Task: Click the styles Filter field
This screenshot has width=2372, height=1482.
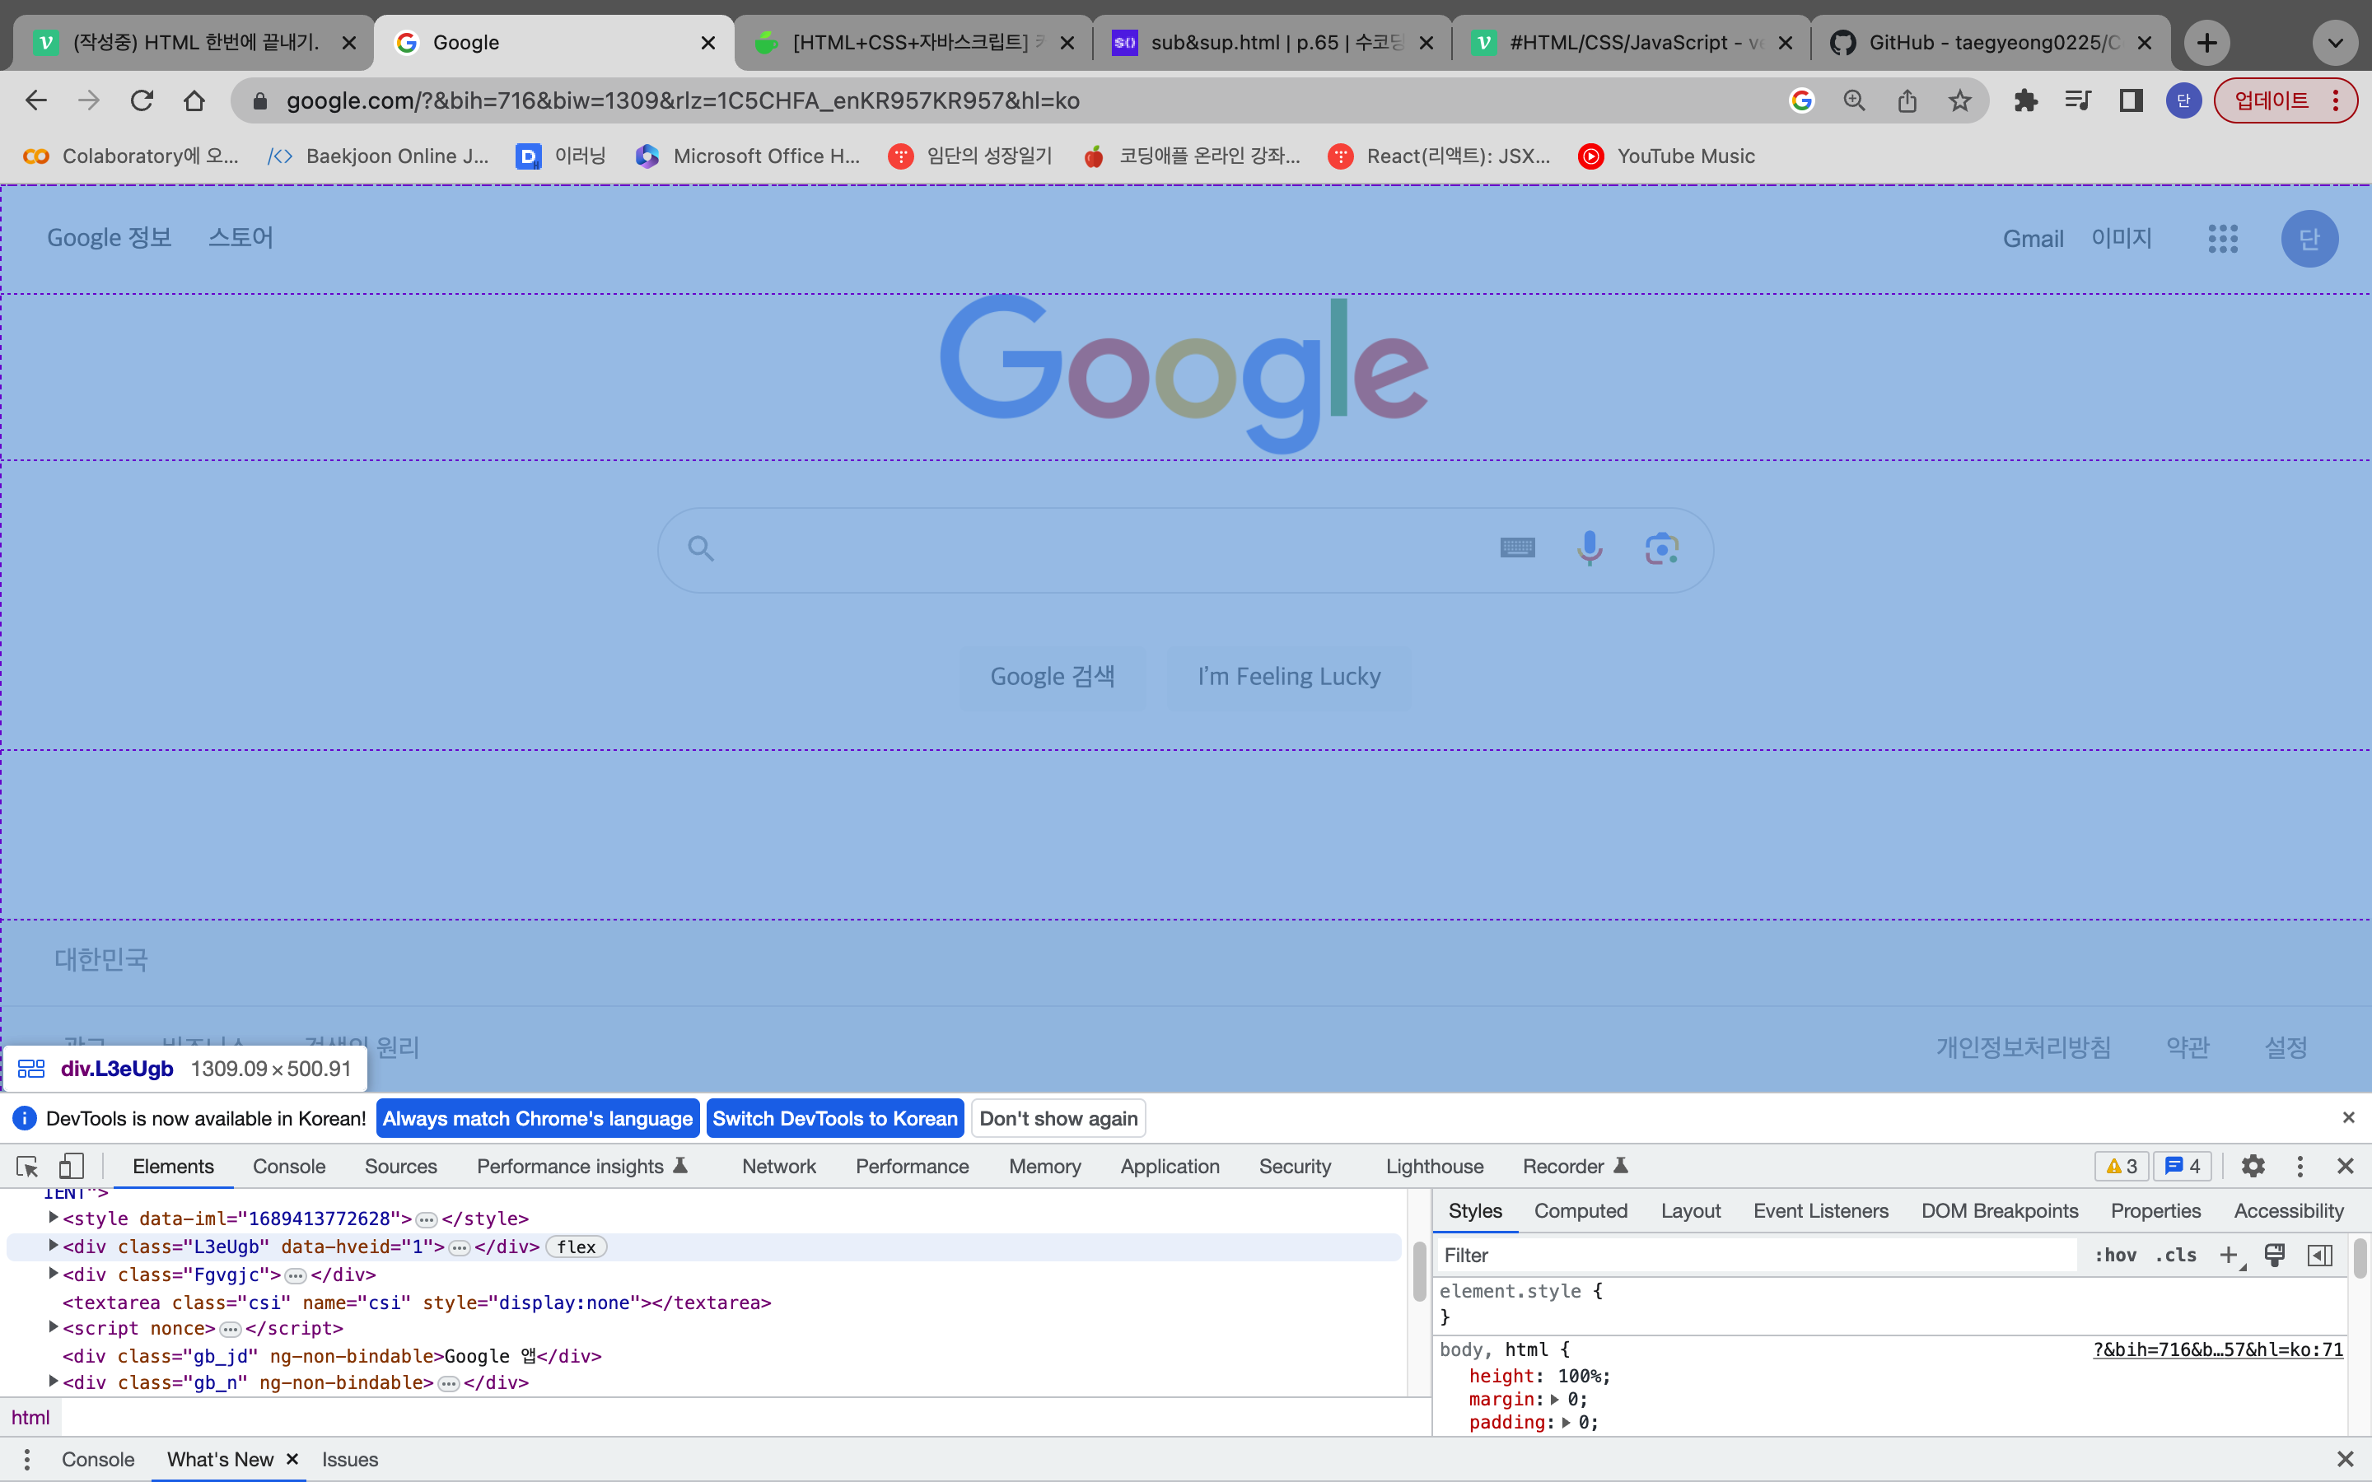Action: point(1755,1256)
